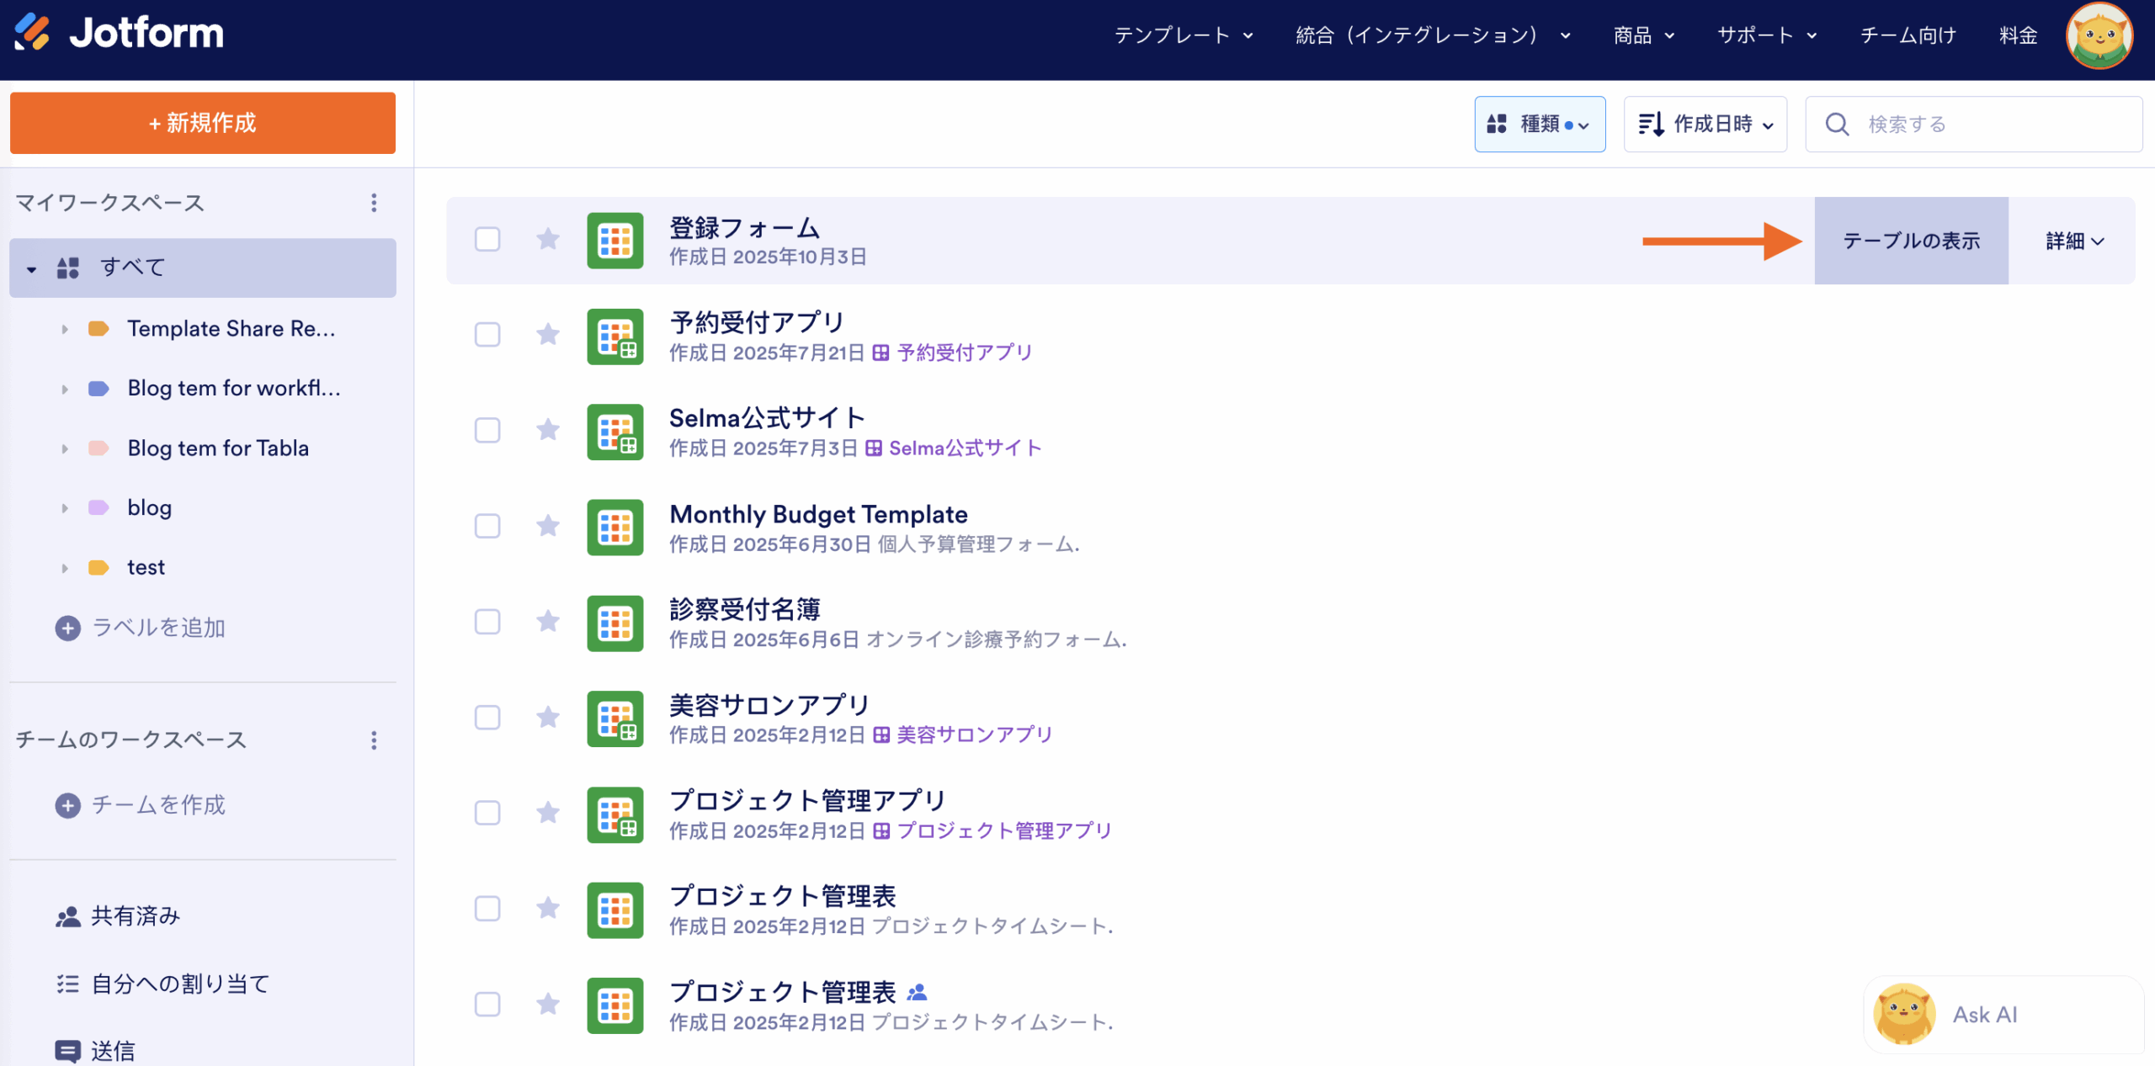The image size is (2155, 1066).
Task: Open the 作成日時 sort dropdown
Action: [1705, 125]
